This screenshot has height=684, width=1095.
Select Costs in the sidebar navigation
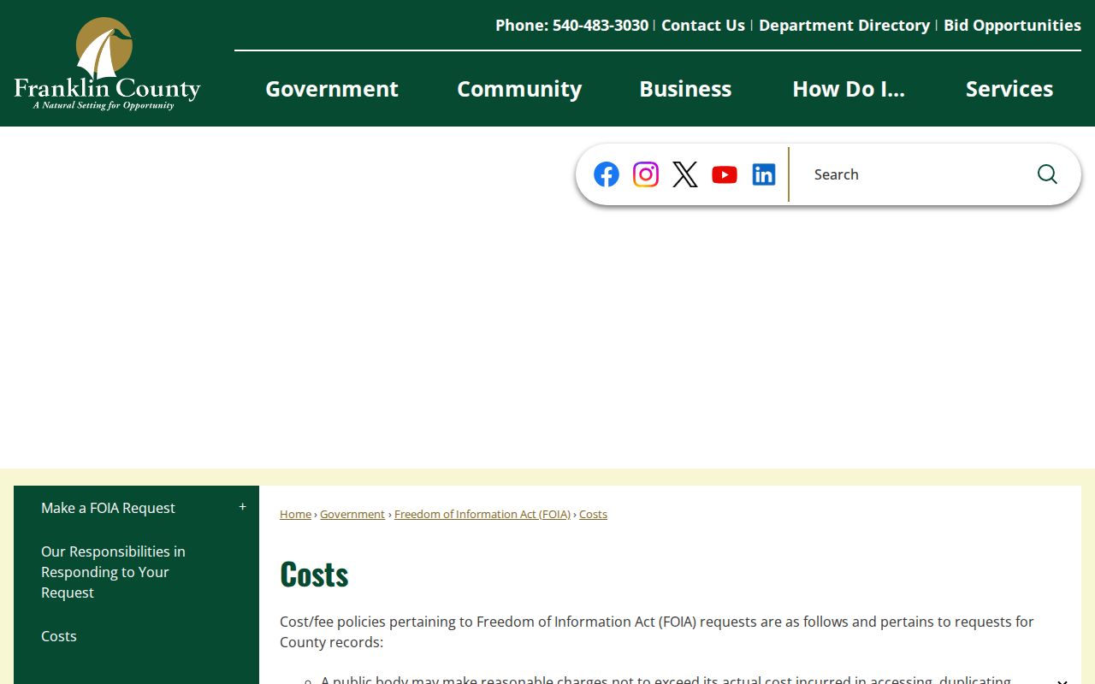tap(59, 636)
